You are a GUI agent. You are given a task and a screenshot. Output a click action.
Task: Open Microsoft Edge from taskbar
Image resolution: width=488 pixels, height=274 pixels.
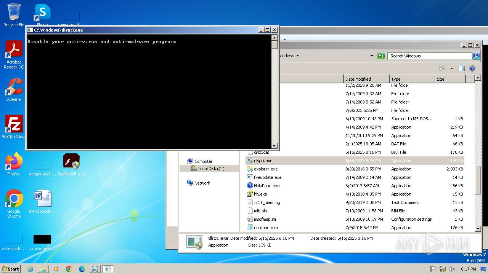point(82,269)
